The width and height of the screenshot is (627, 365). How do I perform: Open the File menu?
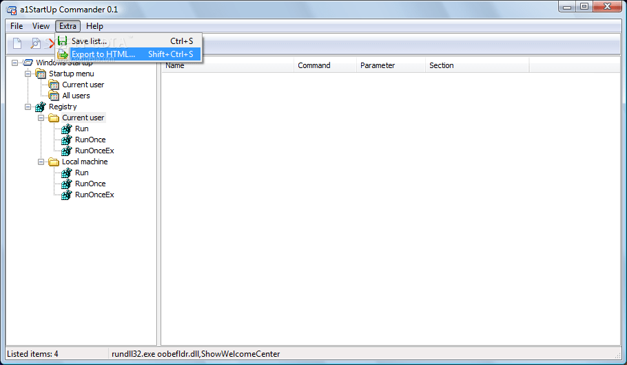click(17, 26)
